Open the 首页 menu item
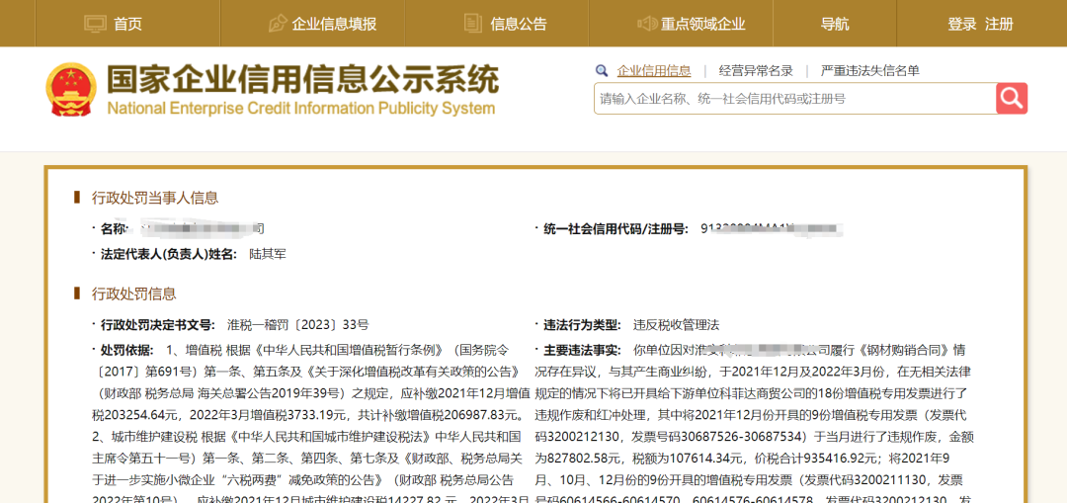1067x503 pixels. (127, 24)
